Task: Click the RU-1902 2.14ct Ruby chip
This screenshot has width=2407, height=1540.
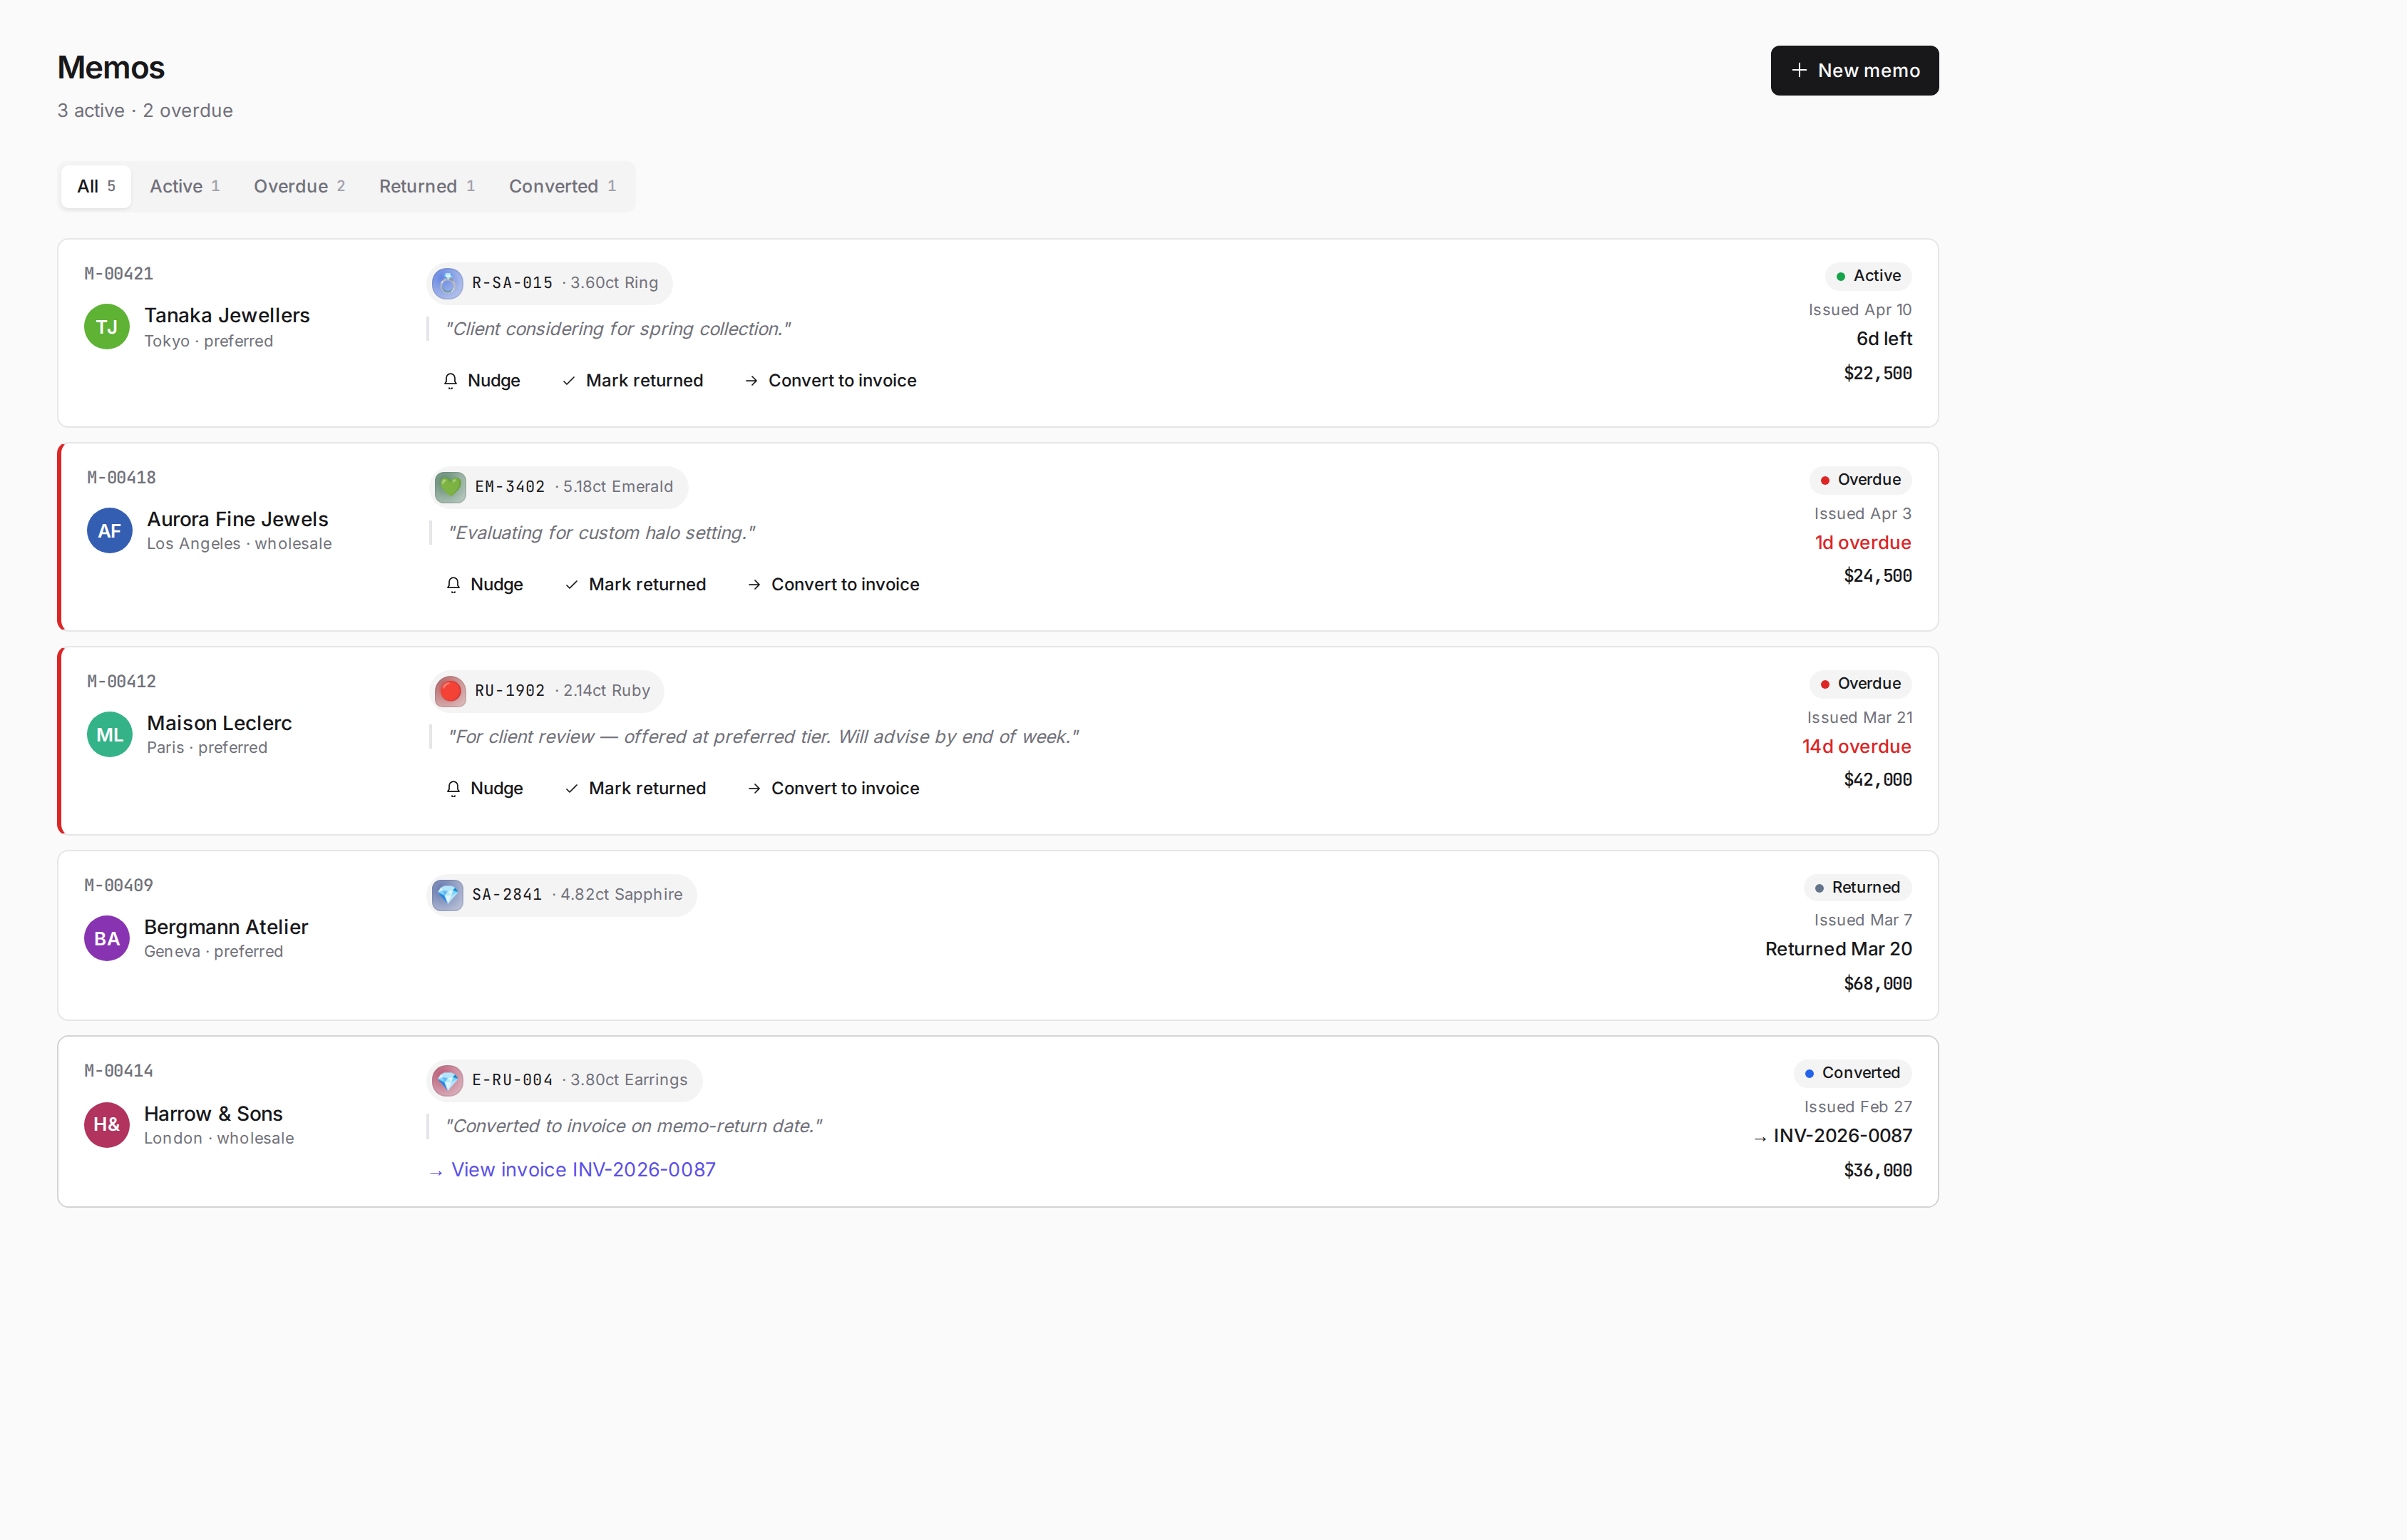Action: click(x=547, y=691)
